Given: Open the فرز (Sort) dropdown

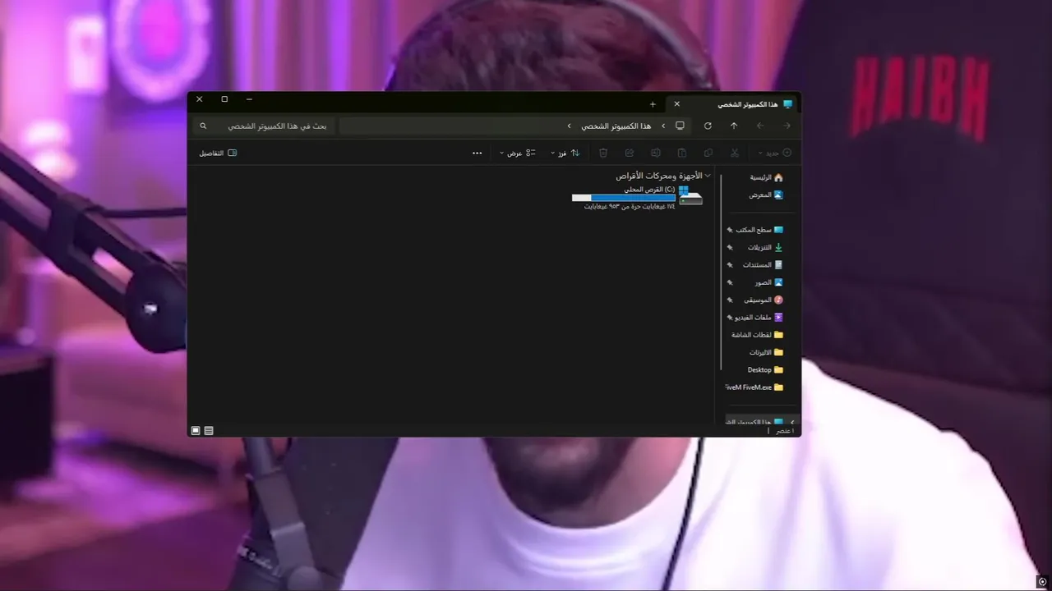Looking at the screenshot, I should (x=563, y=153).
